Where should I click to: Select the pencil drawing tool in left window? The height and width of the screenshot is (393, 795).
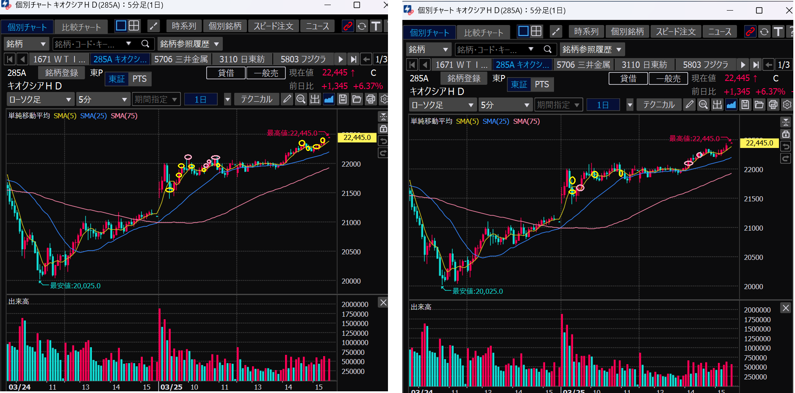point(287,99)
